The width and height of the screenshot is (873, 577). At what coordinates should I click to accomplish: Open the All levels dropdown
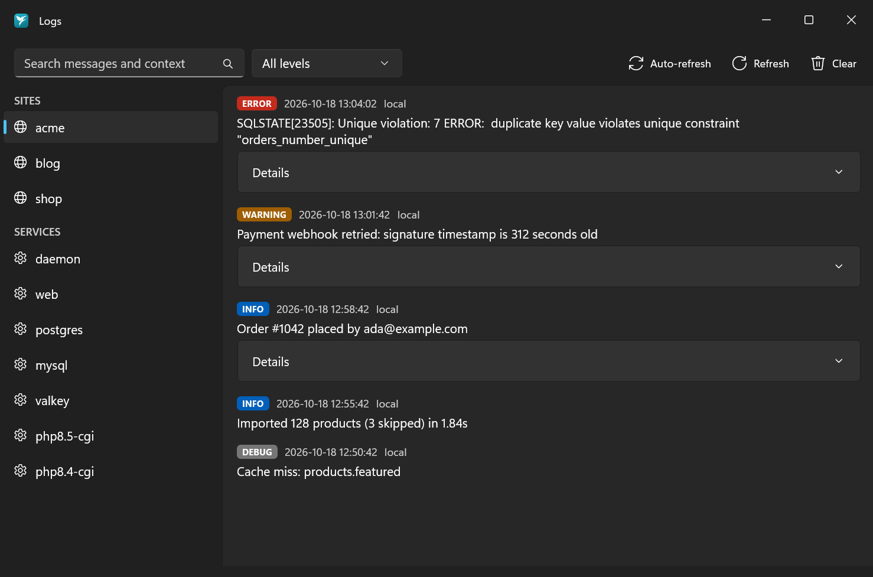(x=327, y=63)
